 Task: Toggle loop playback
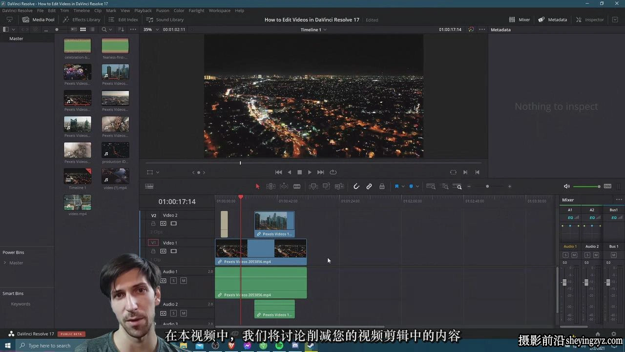[x=333, y=172]
